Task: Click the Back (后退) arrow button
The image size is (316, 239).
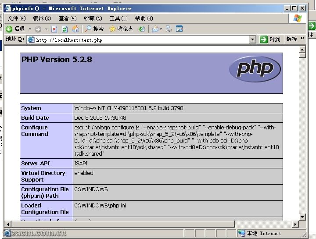Action: (x=9, y=29)
